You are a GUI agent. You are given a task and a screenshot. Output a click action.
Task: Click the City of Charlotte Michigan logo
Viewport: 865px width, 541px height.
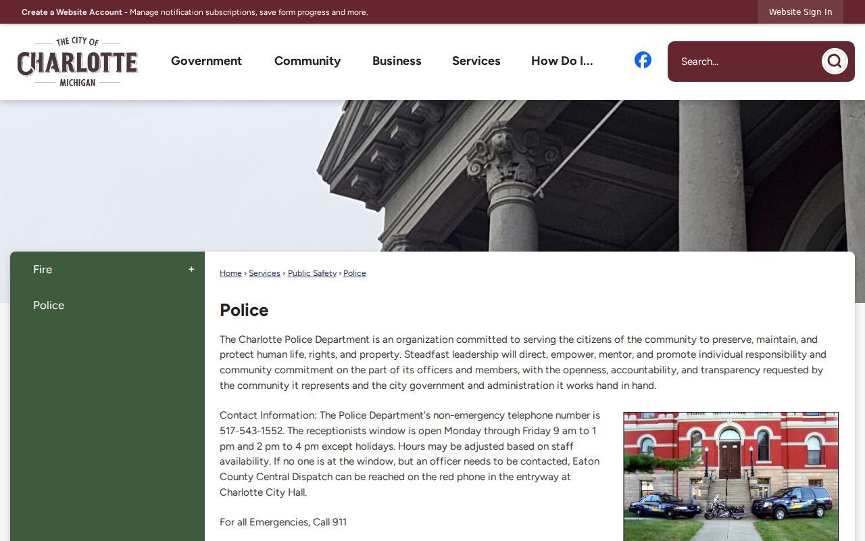pos(77,62)
